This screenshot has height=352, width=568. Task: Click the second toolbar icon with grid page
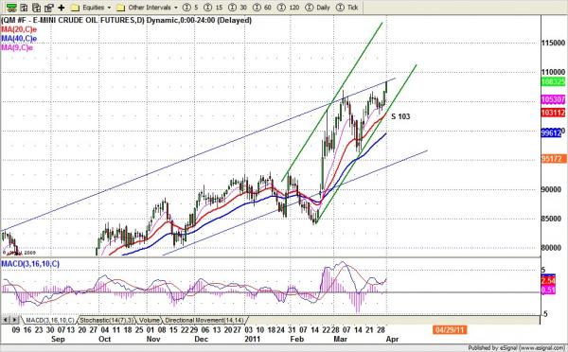24,8
